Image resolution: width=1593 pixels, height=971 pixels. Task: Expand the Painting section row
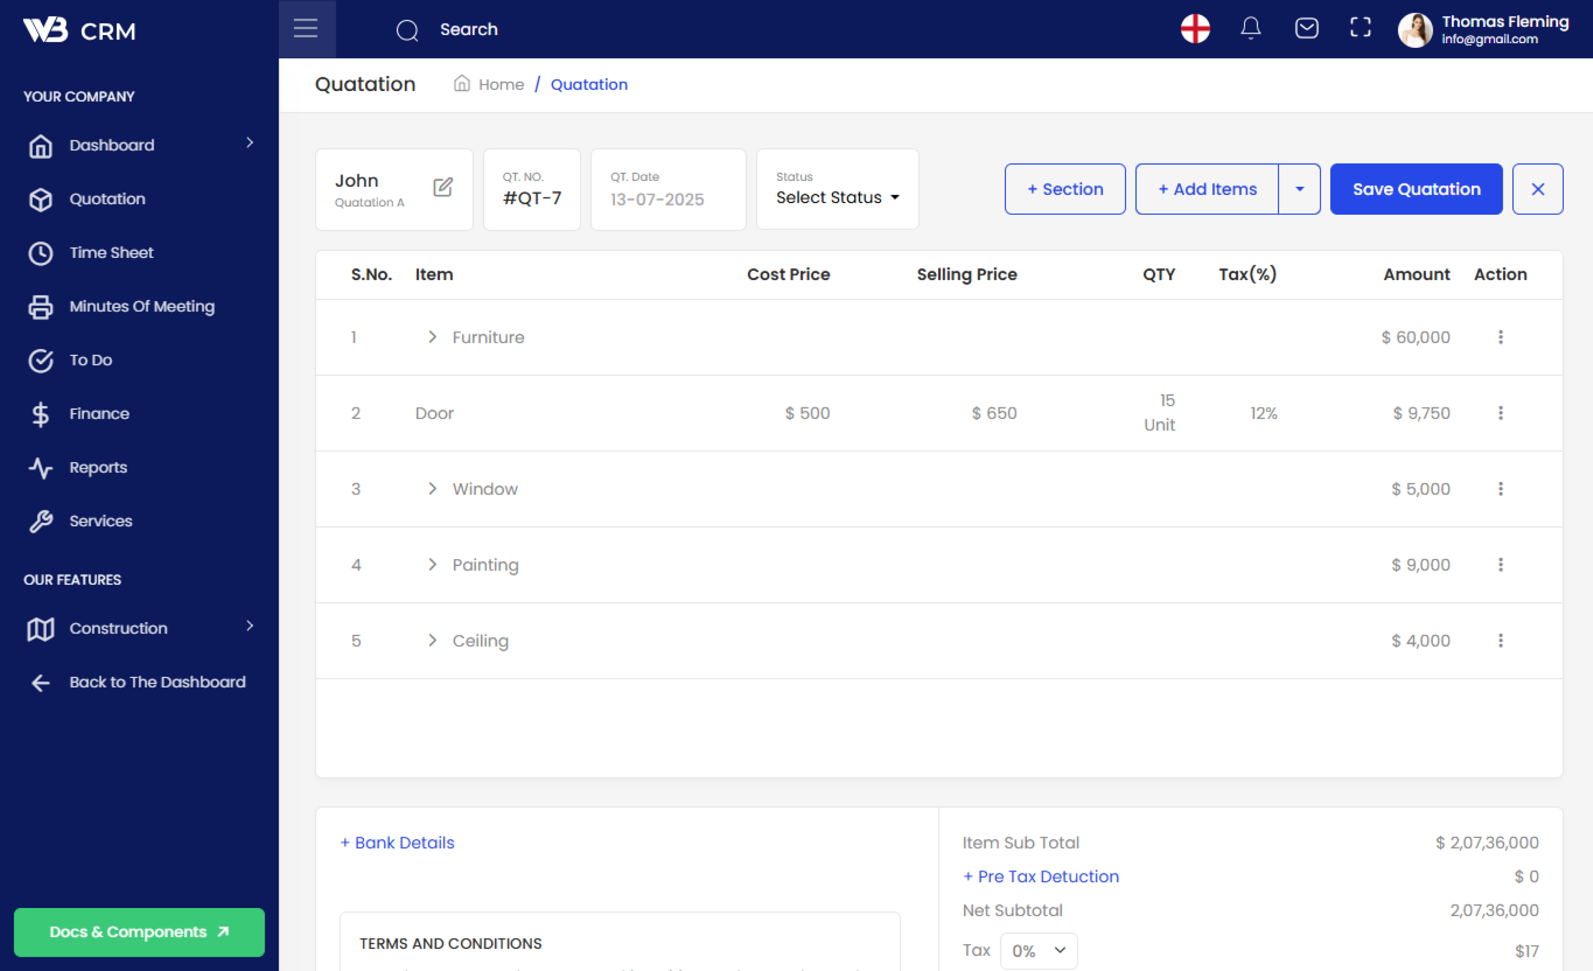pos(432,565)
